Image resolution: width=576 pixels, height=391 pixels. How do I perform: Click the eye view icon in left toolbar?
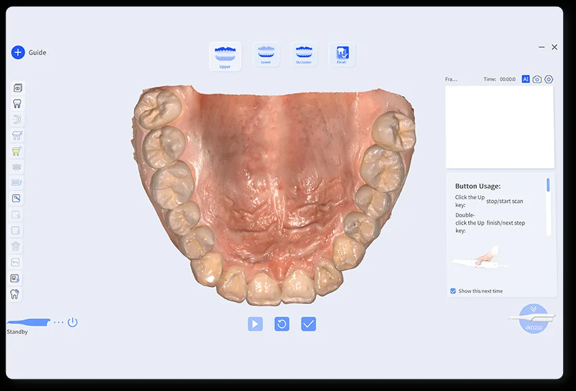coord(17,88)
